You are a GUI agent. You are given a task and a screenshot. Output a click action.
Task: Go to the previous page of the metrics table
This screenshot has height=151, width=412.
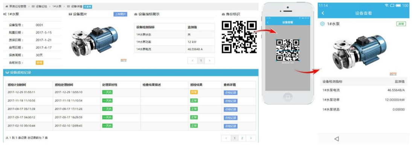192,61
